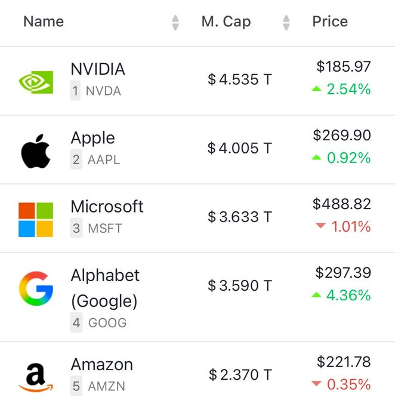
Task: Click Microsoft's $488.82 share price
Action: [341, 204]
